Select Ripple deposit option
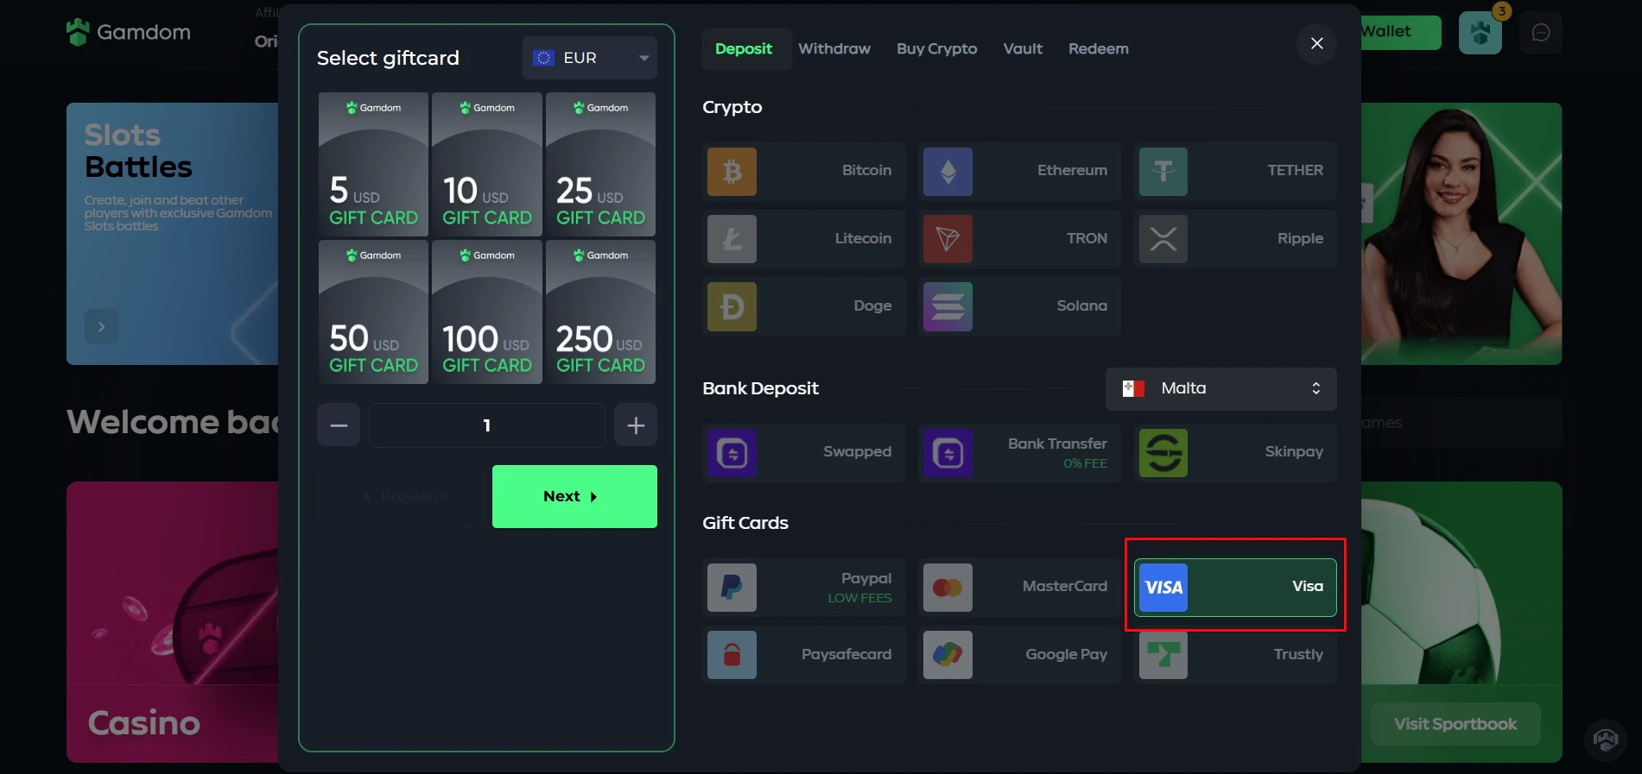The image size is (1642, 774). coord(1235,239)
